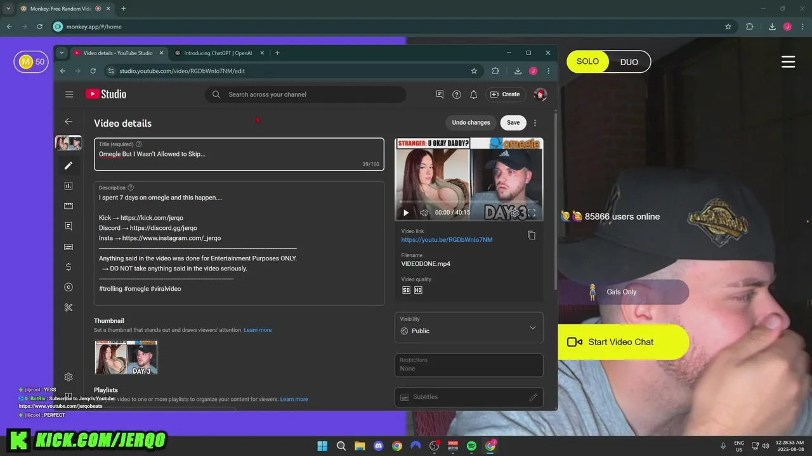This screenshot has height=456, width=812.
Task: Open a new tab in Studio window
Action: pos(277,53)
